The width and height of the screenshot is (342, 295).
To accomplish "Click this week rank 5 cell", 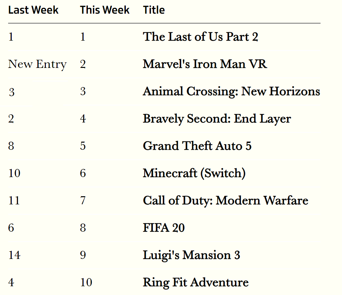I will [x=83, y=146].
